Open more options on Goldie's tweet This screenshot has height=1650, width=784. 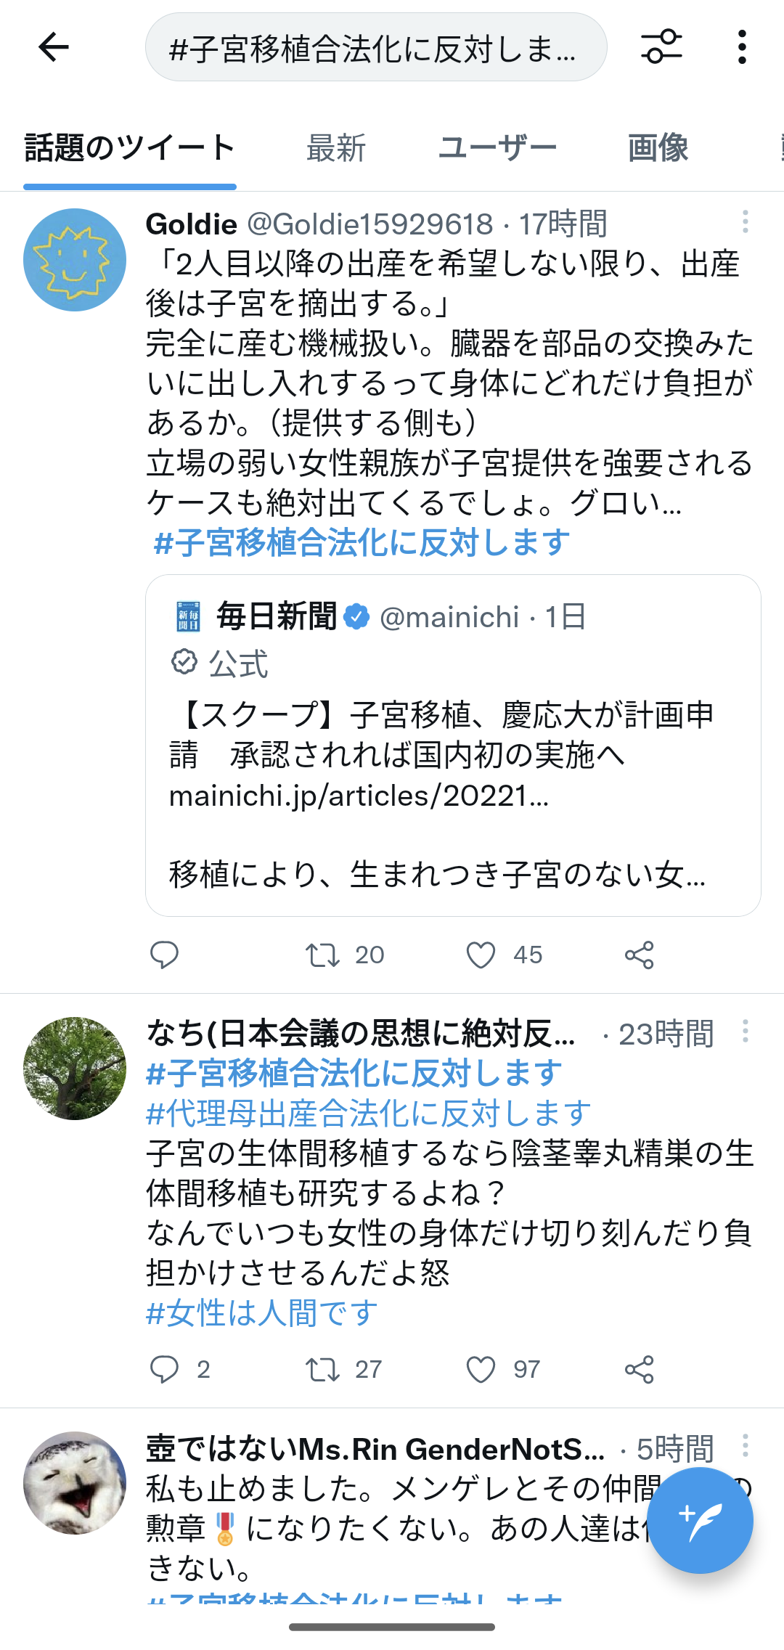pos(745,222)
